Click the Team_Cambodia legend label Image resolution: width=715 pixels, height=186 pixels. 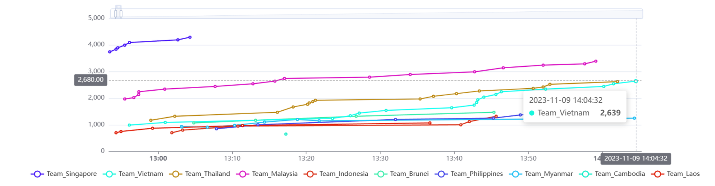[620, 174]
